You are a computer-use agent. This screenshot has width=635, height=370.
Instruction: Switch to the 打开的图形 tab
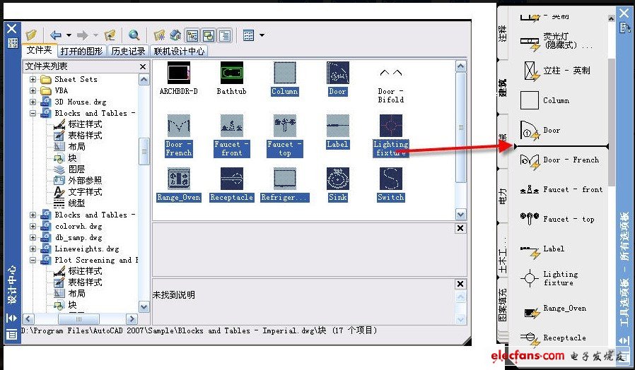click(81, 51)
